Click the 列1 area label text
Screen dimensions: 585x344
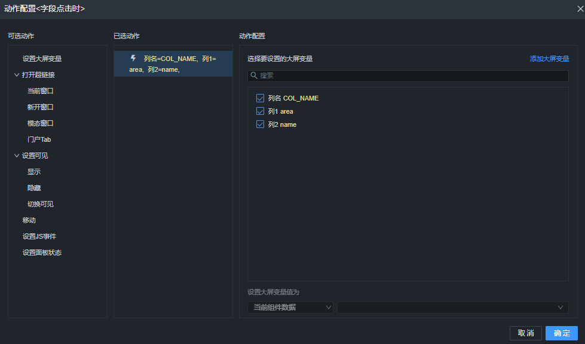pyautogui.click(x=281, y=111)
